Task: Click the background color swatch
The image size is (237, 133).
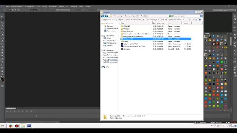Action: click(x=3, y=80)
